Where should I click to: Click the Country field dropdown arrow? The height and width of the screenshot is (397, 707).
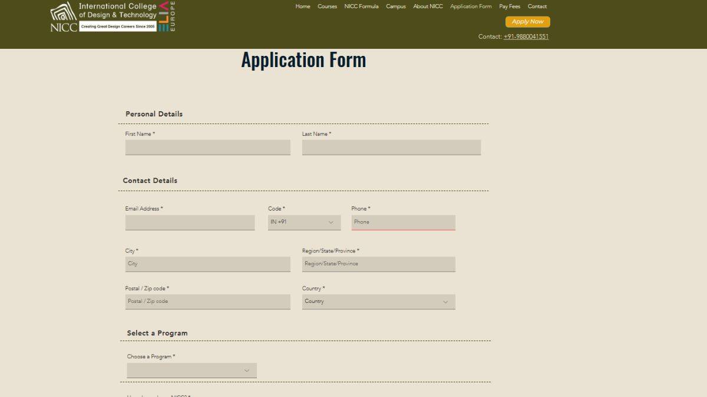tap(445, 301)
